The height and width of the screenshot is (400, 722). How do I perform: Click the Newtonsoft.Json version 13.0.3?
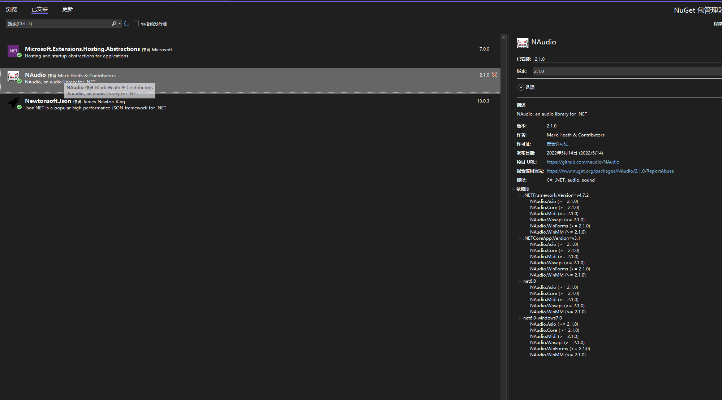483,101
